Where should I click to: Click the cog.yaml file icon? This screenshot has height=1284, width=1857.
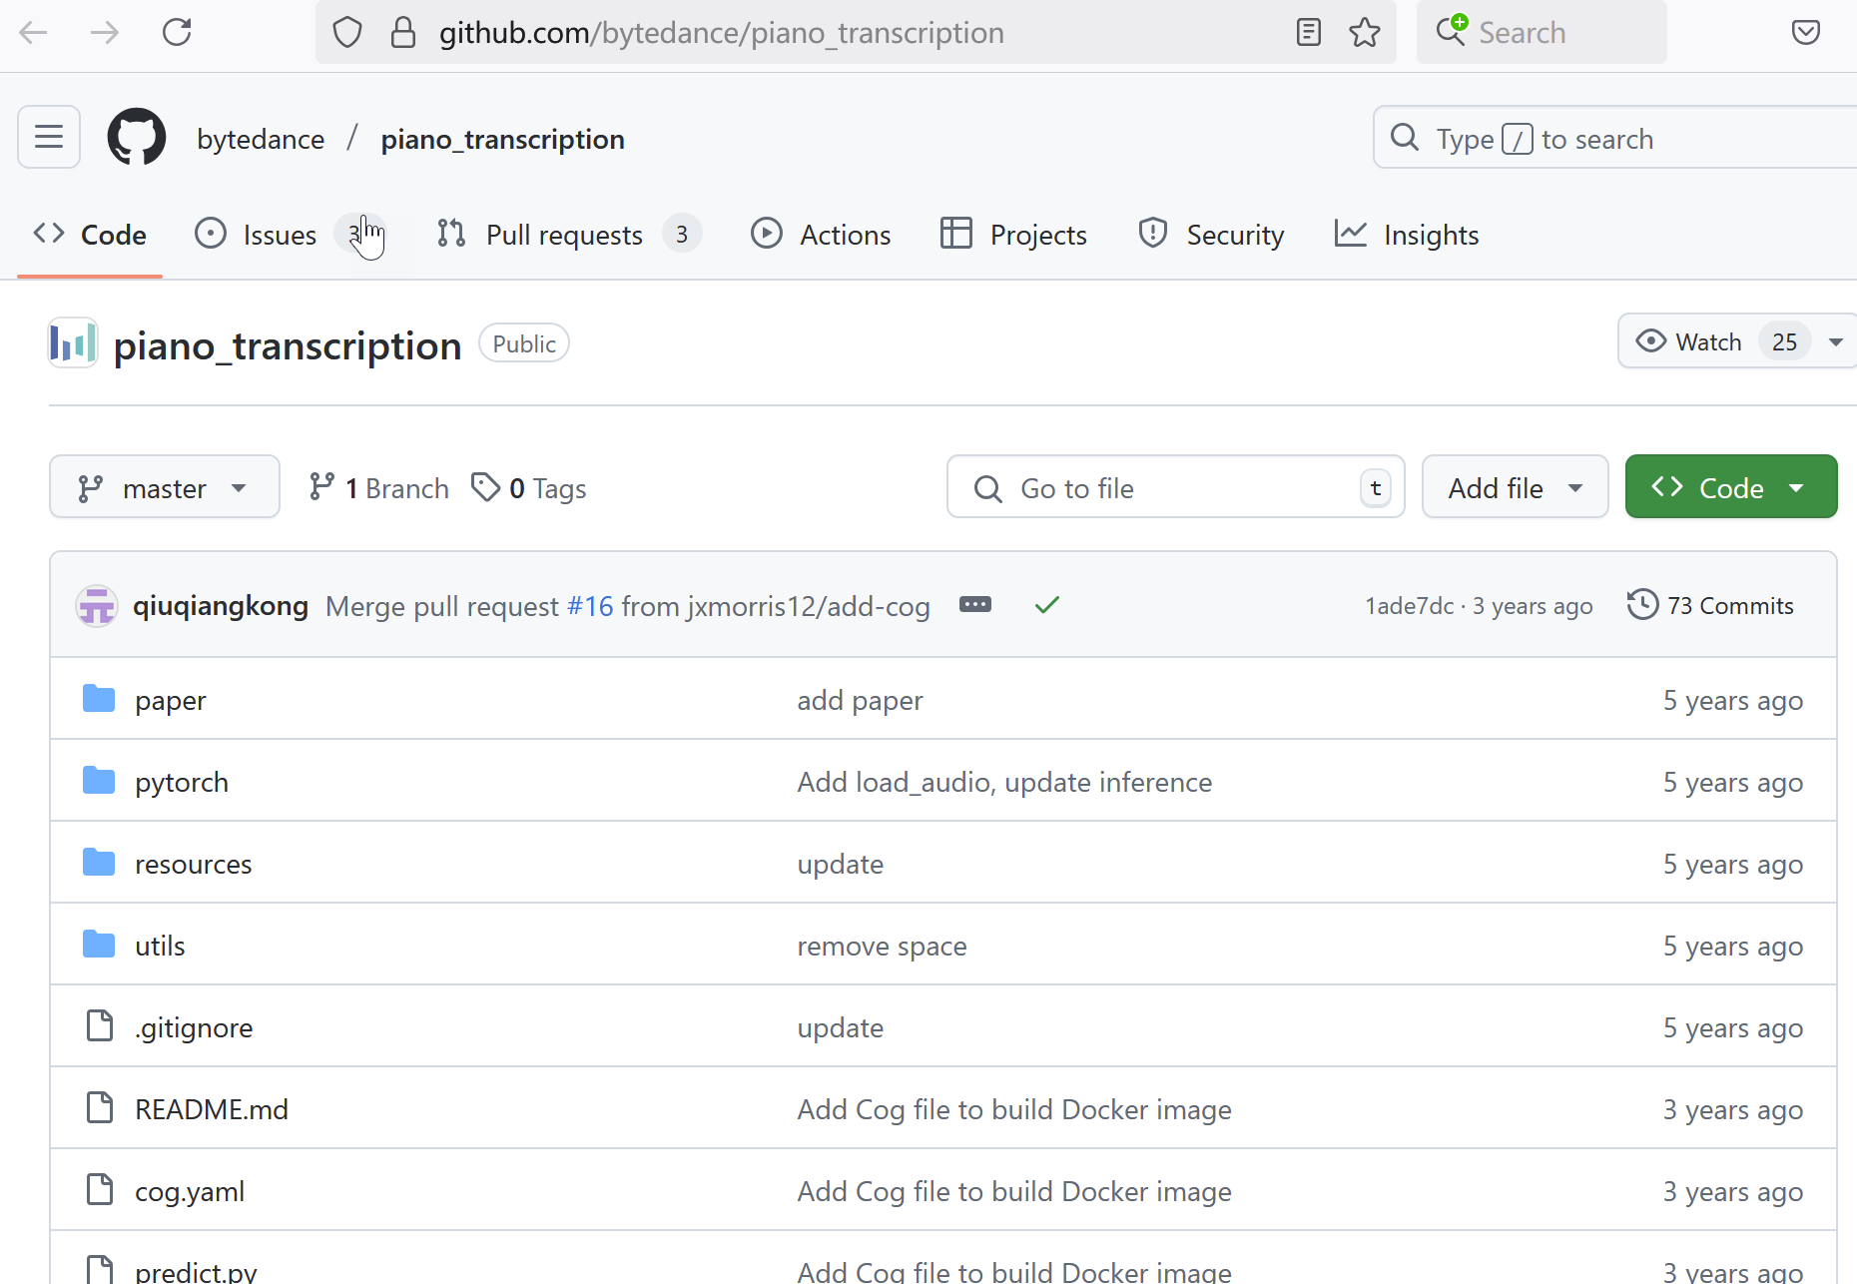pyautogui.click(x=100, y=1189)
